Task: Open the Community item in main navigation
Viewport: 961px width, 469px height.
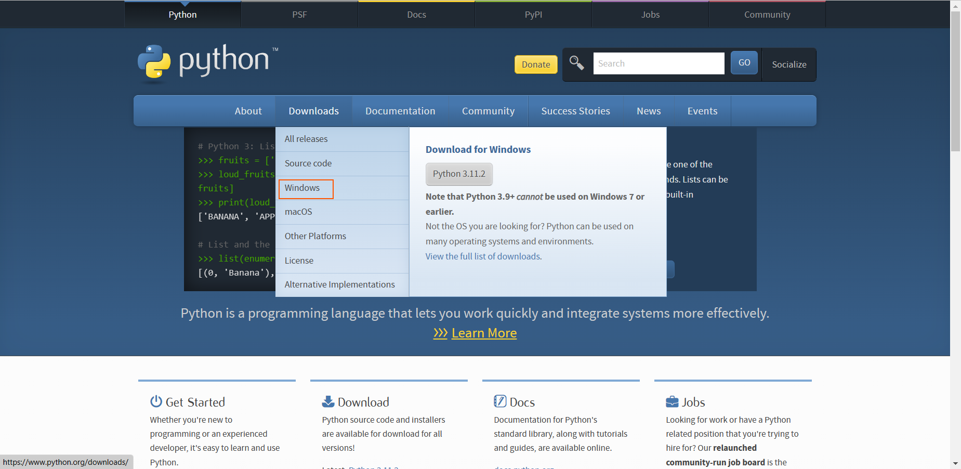Action: coord(488,111)
